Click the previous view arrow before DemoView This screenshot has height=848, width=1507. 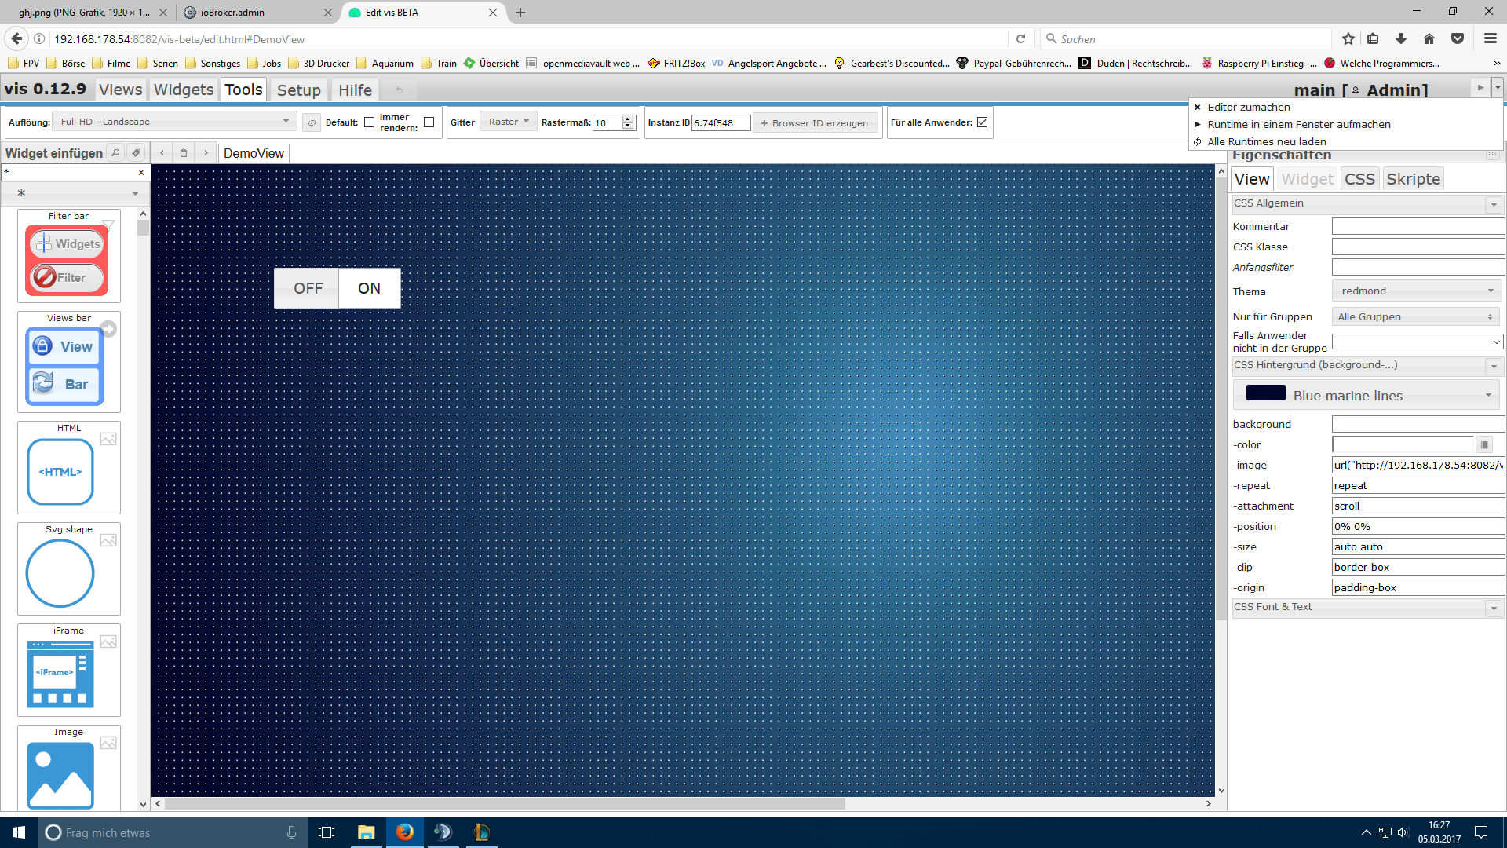pyautogui.click(x=162, y=153)
